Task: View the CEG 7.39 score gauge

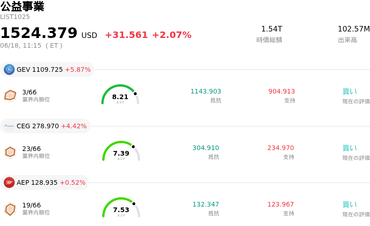Action: [121, 151]
